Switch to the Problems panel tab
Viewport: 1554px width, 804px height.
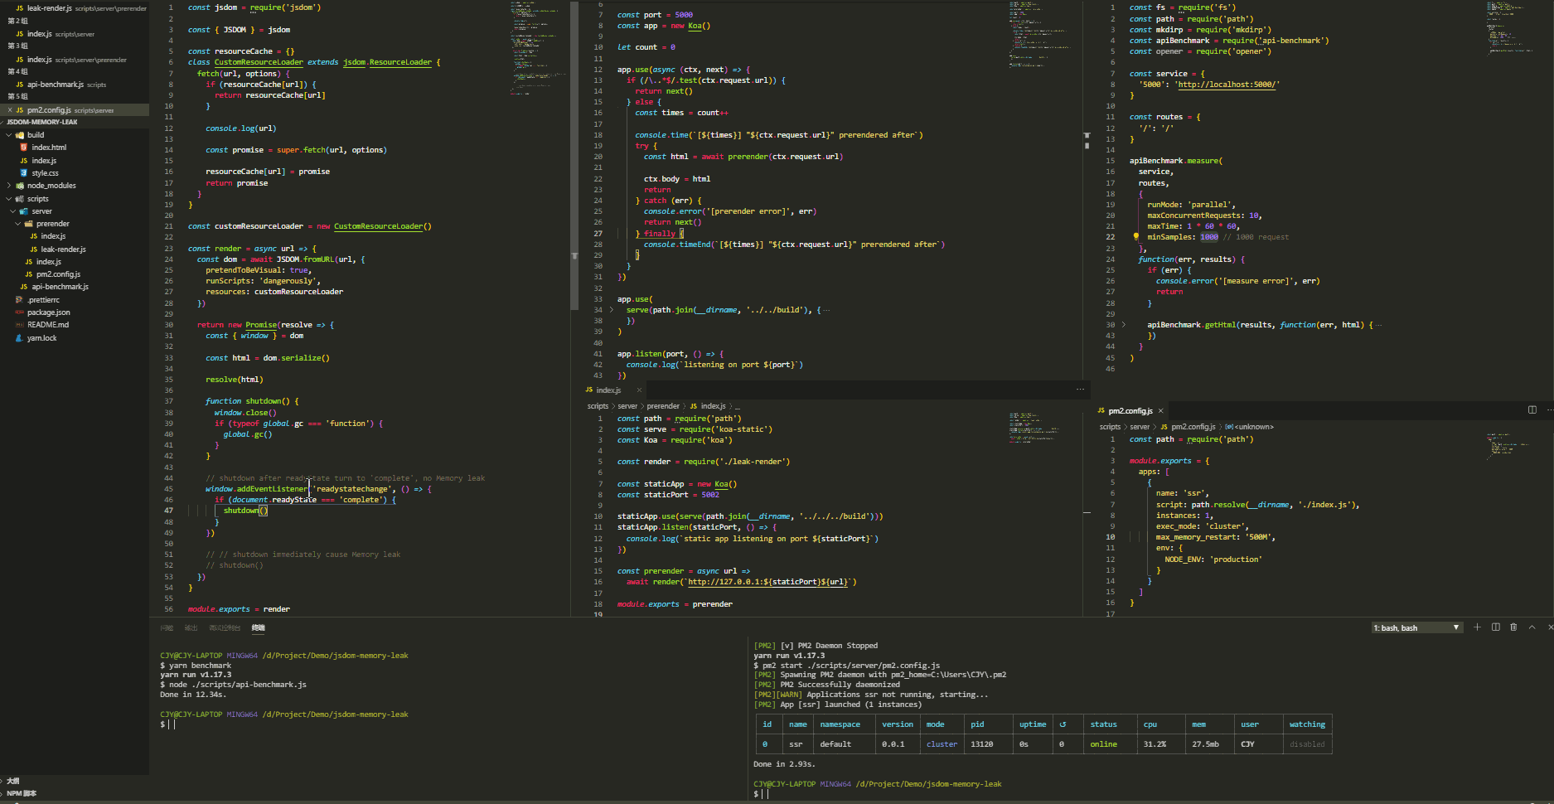[x=167, y=628]
